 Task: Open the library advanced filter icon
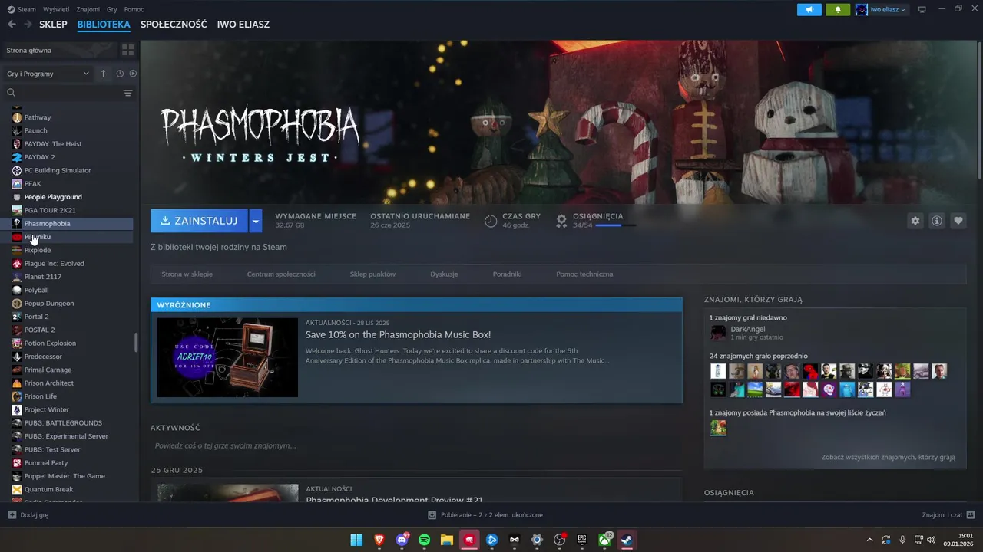coord(127,93)
